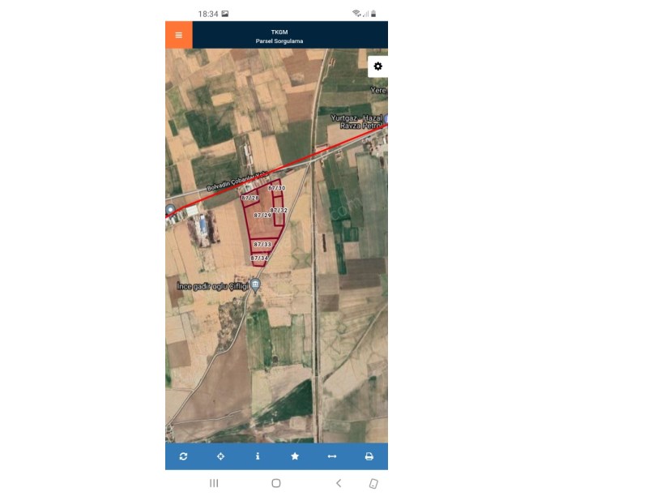The height and width of the screenshot is (496, 661).
Task: Tap the refresh icon in bottom toolbar
Action: 183,456
